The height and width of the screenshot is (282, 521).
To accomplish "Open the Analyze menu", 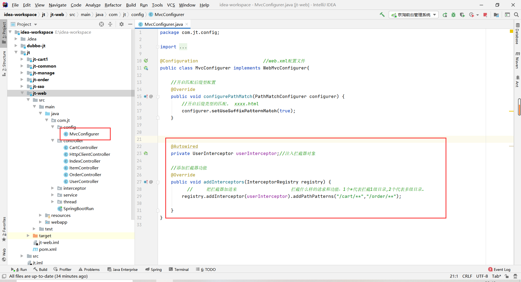I will click(x=93, y=5).
